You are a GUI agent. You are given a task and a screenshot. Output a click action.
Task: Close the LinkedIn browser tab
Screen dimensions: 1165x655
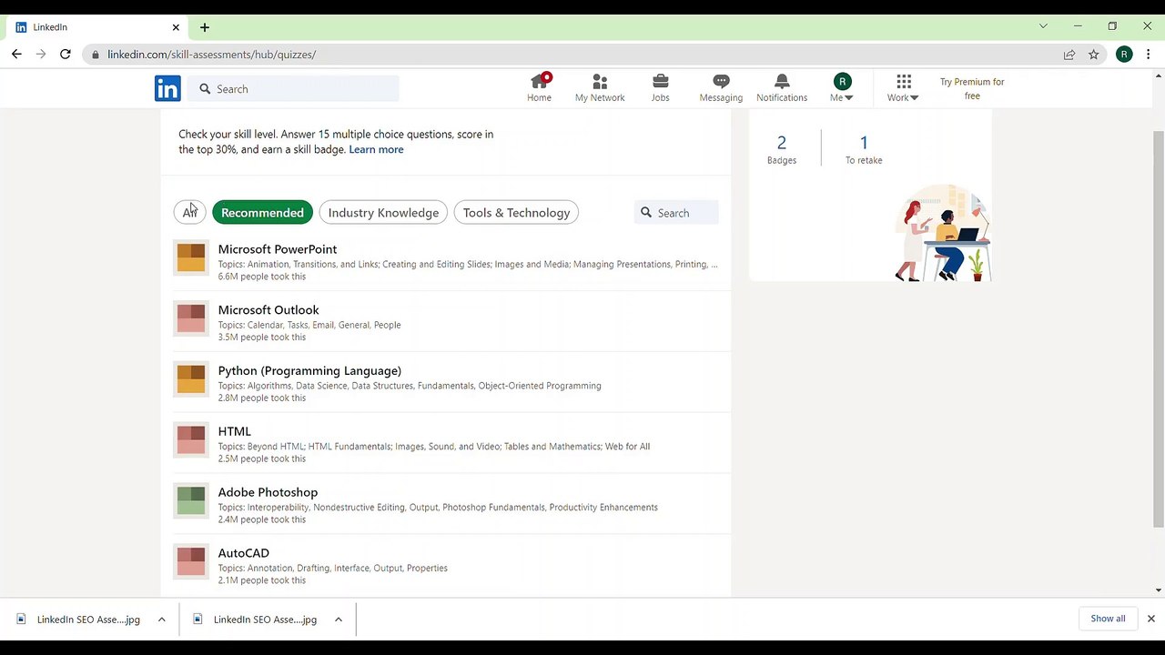coord(176,27)
